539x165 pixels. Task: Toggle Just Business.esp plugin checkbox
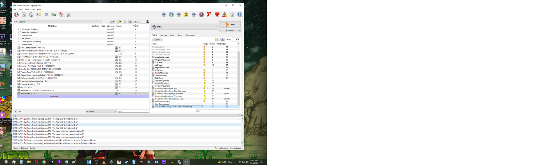point(153,104)
